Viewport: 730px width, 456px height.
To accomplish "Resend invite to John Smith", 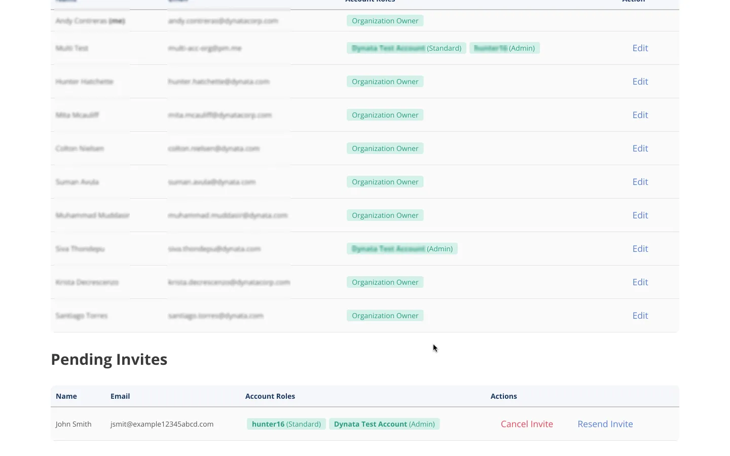I will (x=605, y=424).
